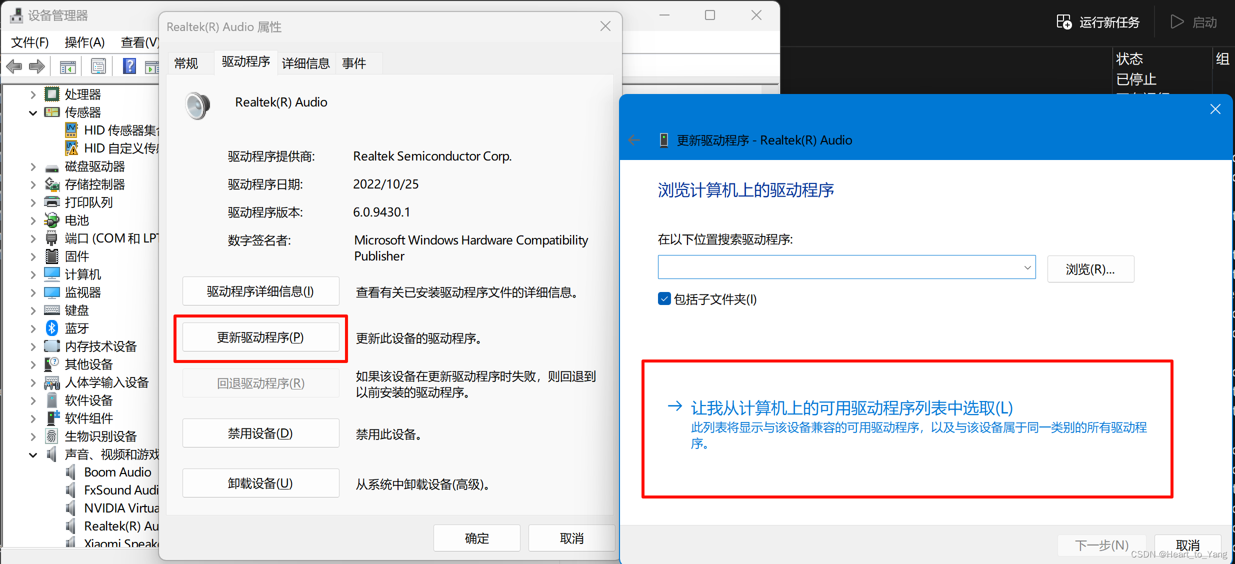Expand the 处理器 tree node
The image size is (1235, 564).
coord(33,94)
